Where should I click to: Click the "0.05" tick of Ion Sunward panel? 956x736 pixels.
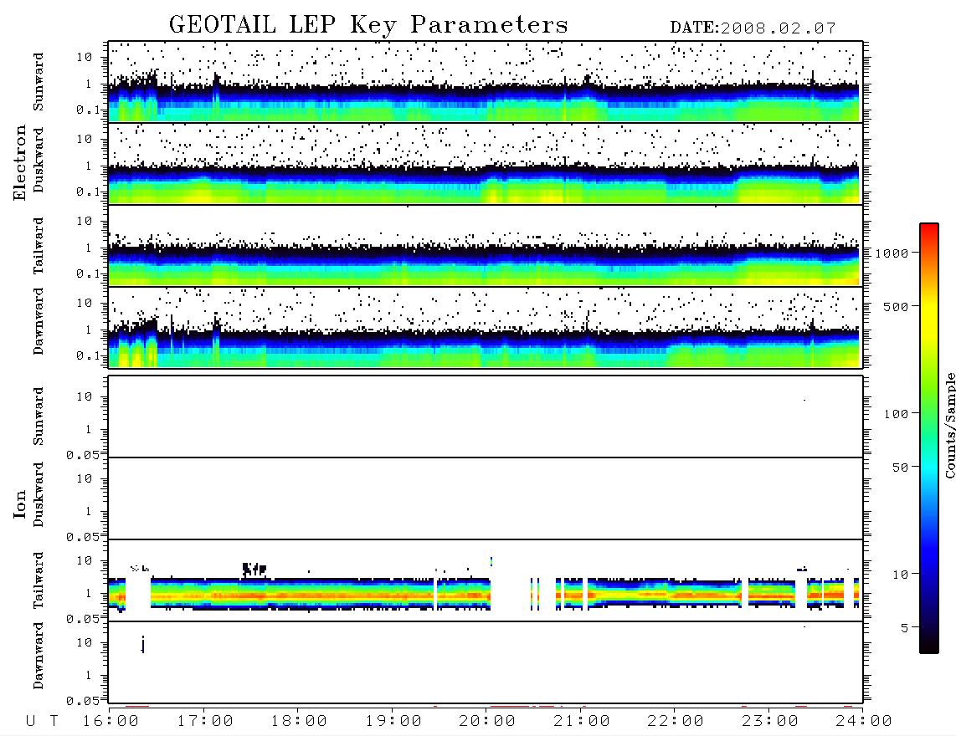coord(82,454)
